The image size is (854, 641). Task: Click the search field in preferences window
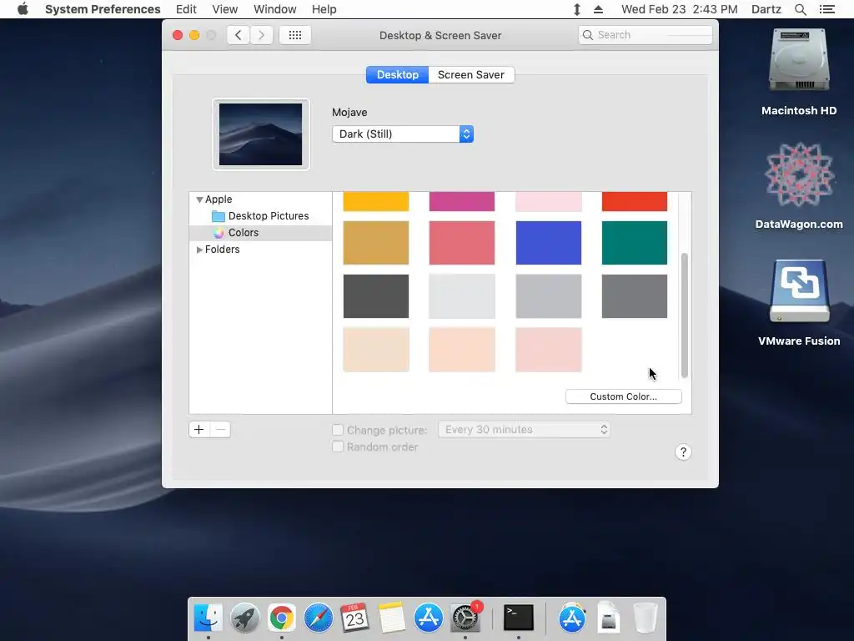click(x=646, y=35)
